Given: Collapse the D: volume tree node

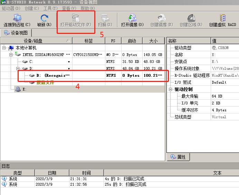Looking at the screenshot, I should [x=18, y=68].
